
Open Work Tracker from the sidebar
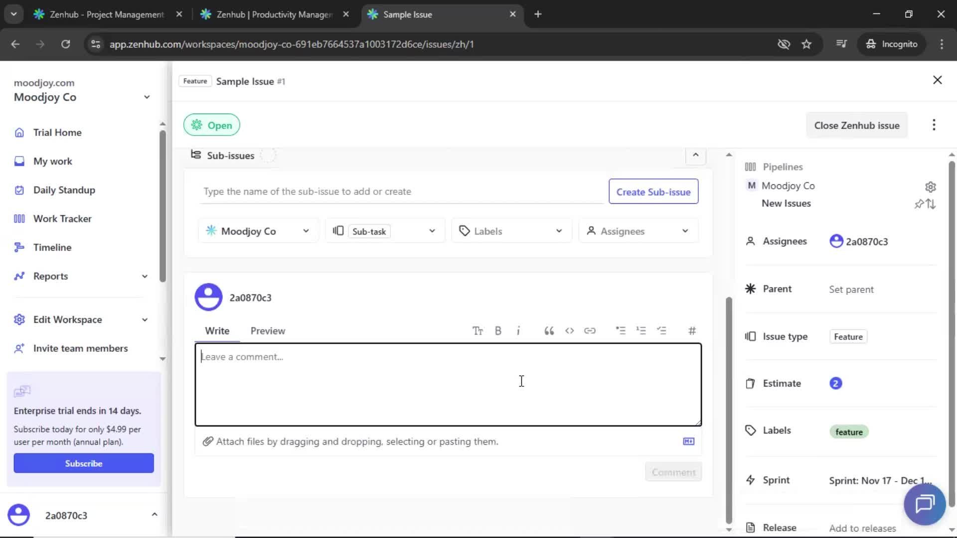coord(62,218)
